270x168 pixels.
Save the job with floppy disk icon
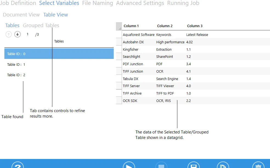(194, 165)
